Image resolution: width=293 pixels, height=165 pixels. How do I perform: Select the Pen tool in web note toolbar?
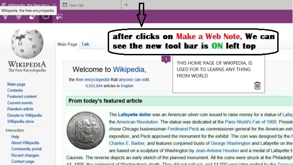(x=5, y=18)
